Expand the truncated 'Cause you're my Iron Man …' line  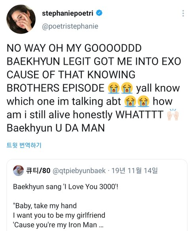tap(58, 225)
